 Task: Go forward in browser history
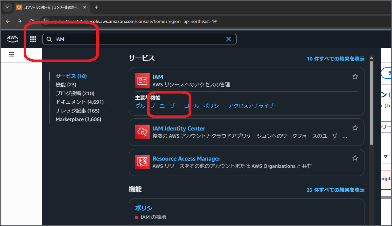(x=19, y=22)
